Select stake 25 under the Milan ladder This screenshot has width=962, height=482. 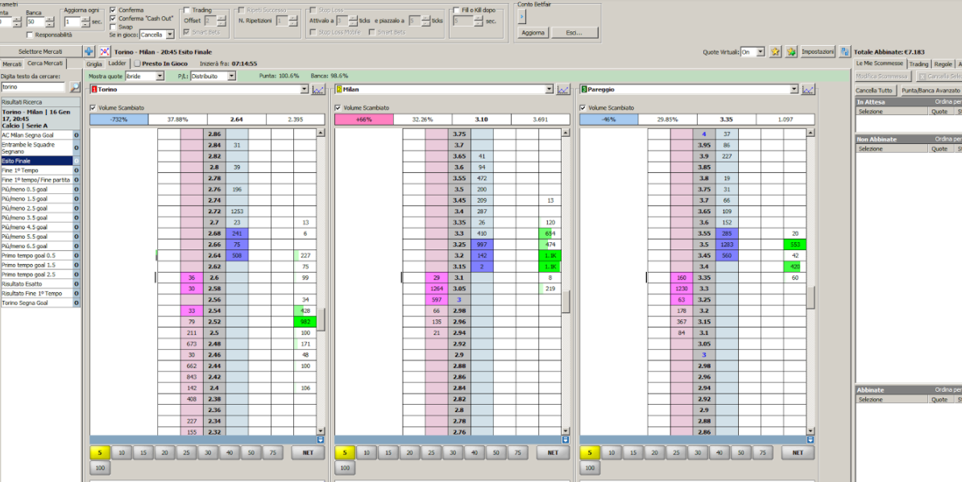pos(431,452)
